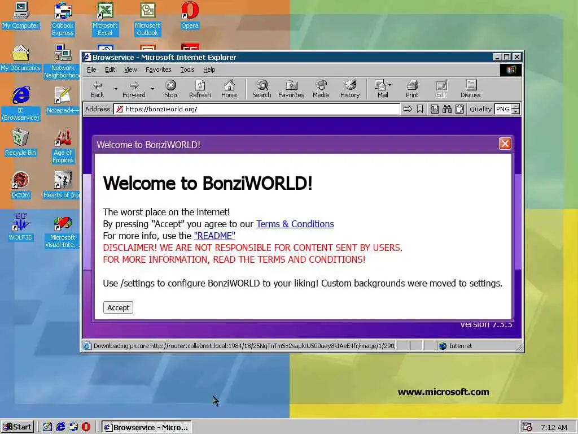The width and height of the screenshot is (578, 434).
Task: Select the My Documents folder icon
Action: [x=20, y=58]
